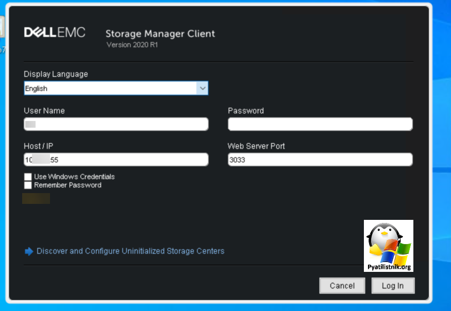Click the Log In button
This screenshot has height=311, width=451.
click(x=393, y=286)
